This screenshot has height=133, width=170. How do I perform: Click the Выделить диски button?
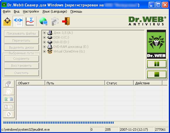click(x=21, y=48)
